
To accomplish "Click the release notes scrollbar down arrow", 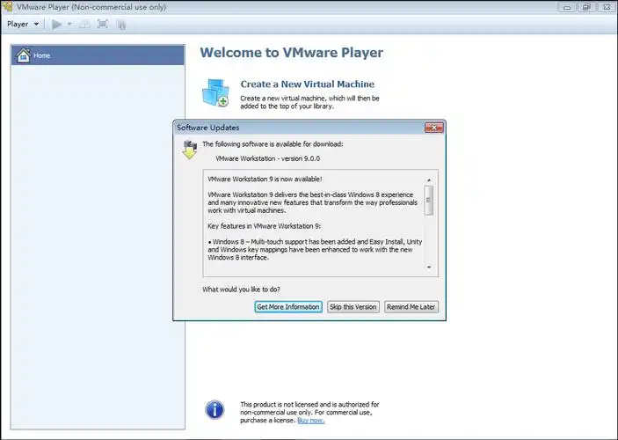I will 429,267.
